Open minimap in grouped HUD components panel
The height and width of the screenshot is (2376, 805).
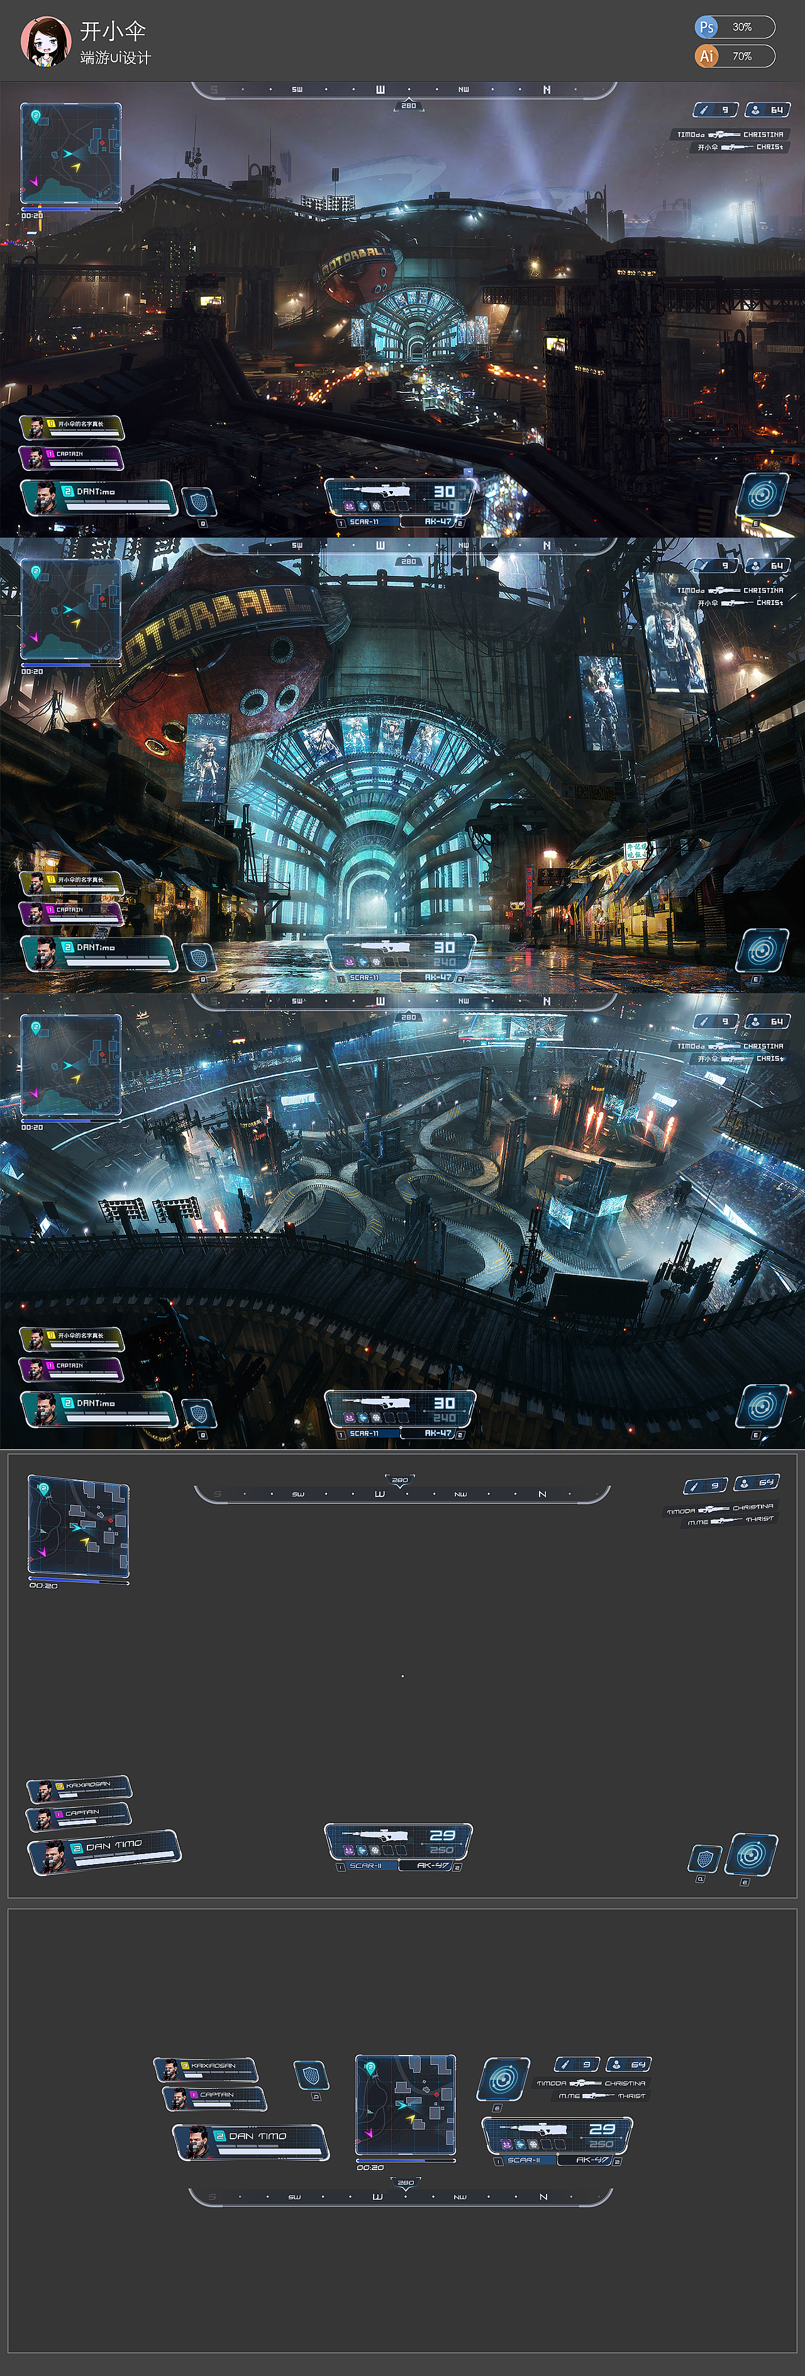point(405,2104)
